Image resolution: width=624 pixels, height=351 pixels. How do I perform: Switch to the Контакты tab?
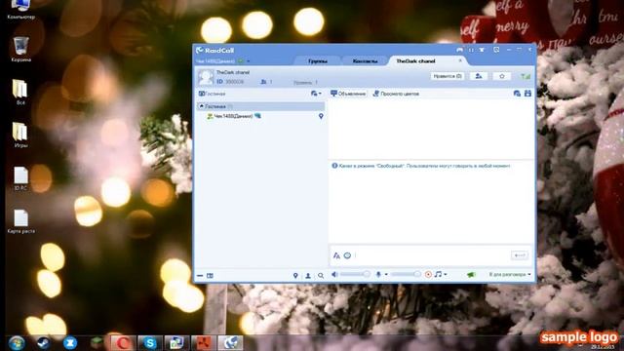(365, 60)
